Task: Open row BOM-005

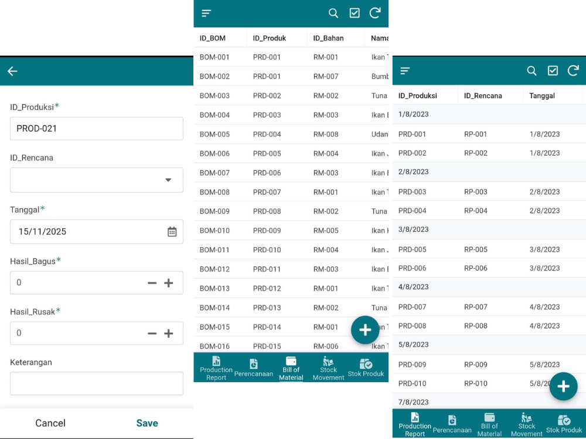Action: tap(291, 134)
